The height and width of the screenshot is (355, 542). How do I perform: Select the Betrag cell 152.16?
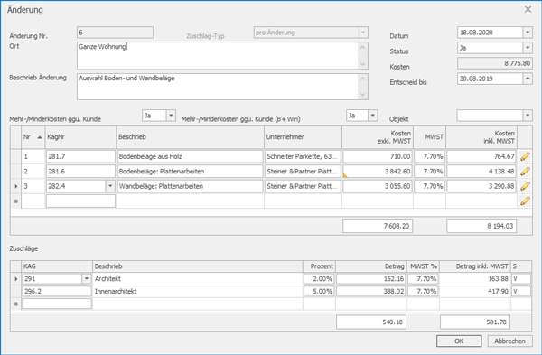tap(371, 279)
